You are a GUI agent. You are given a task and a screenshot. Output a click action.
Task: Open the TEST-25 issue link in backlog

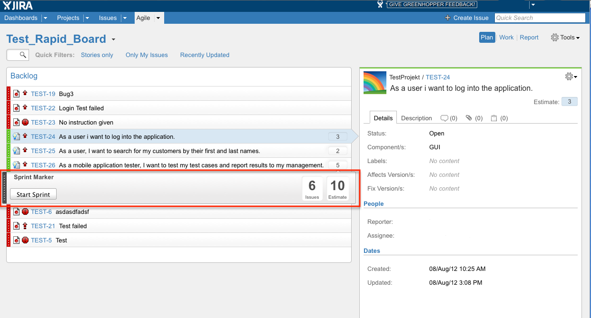43,151
